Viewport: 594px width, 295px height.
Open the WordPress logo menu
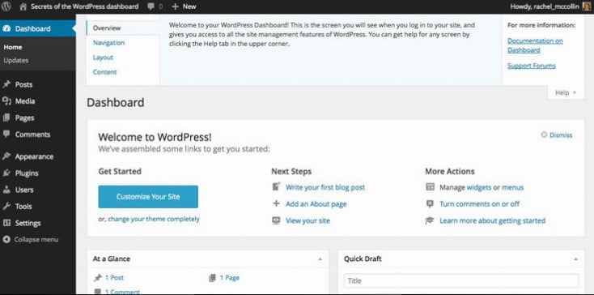[6, 6]
